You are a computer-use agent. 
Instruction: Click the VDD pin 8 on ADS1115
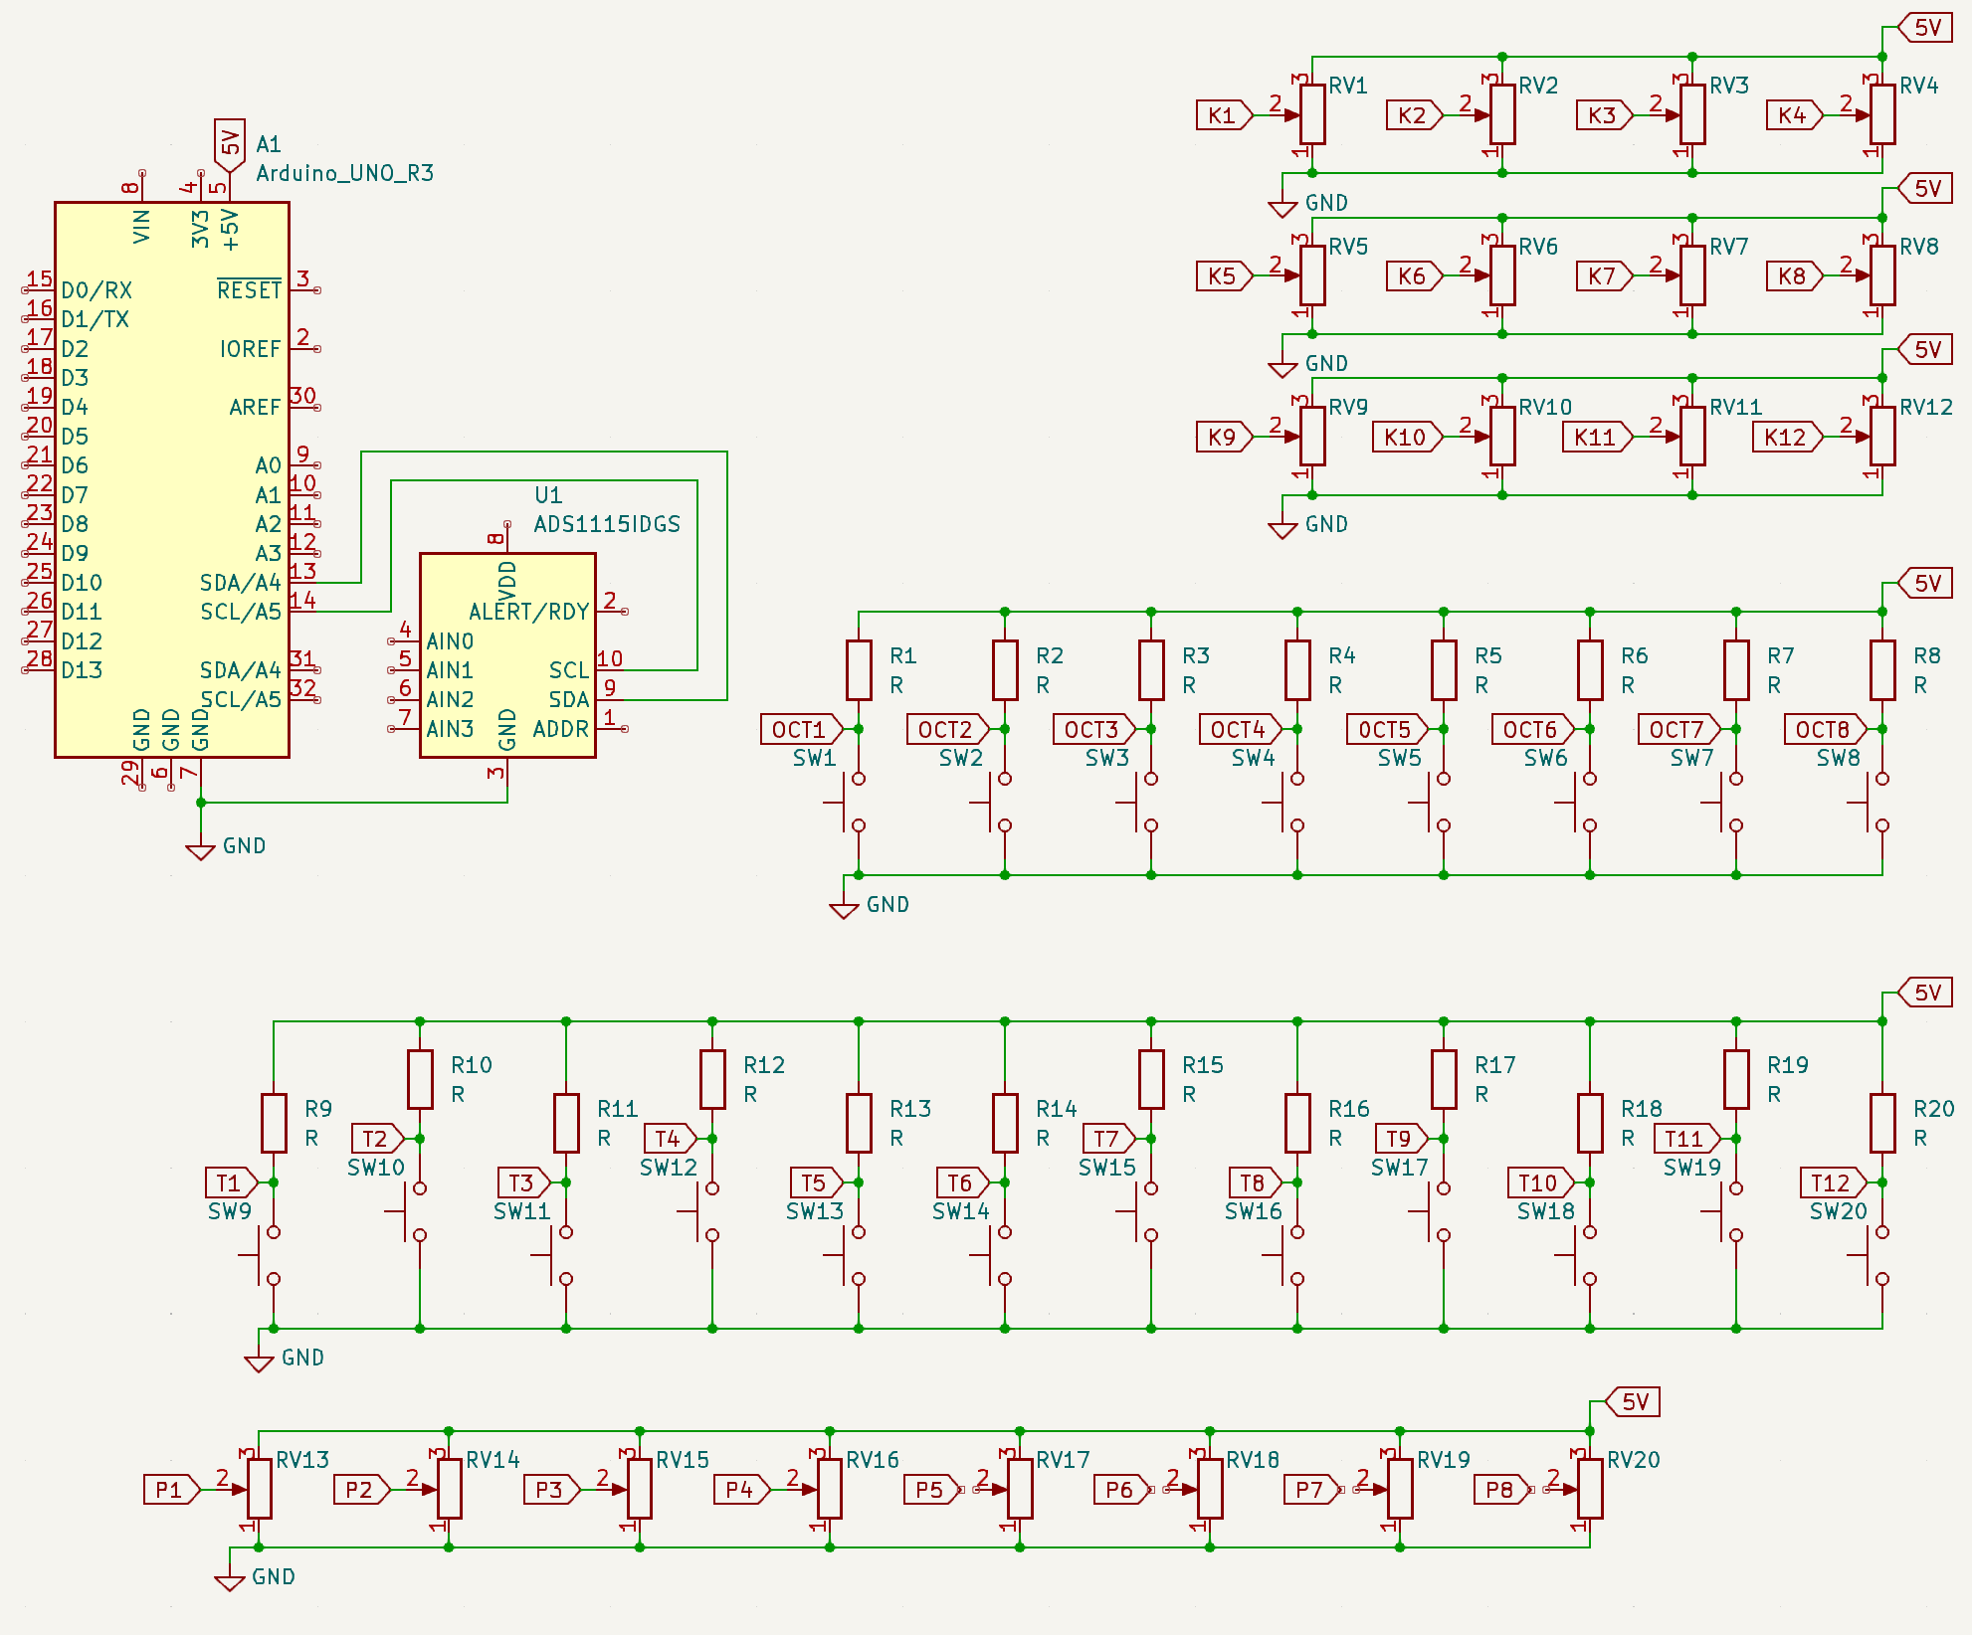[507, 537]
